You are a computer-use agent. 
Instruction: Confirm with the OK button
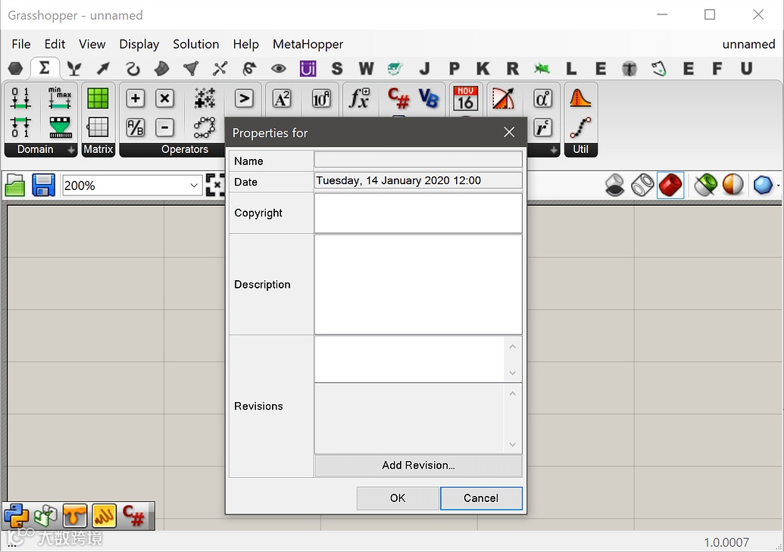point(398,498)
